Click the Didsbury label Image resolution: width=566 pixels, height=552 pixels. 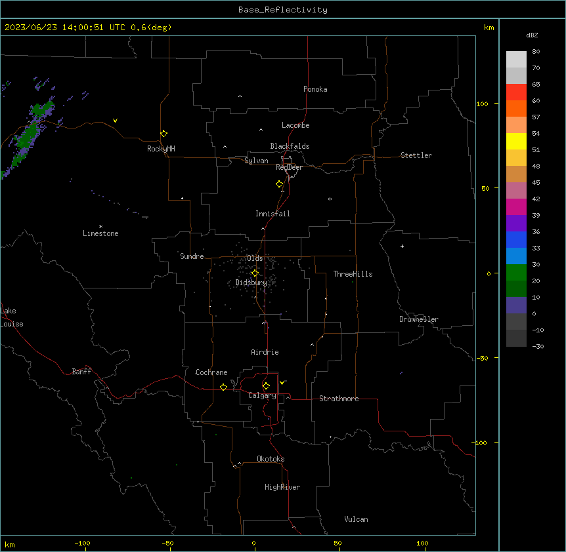(x=251, y=283)
